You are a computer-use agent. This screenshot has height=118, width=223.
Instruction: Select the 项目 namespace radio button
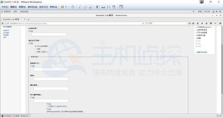tap(36, 49)
